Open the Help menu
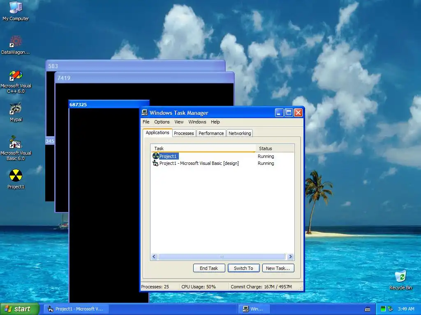The height and width of the screenshot is (315, 421). [215, 122]
